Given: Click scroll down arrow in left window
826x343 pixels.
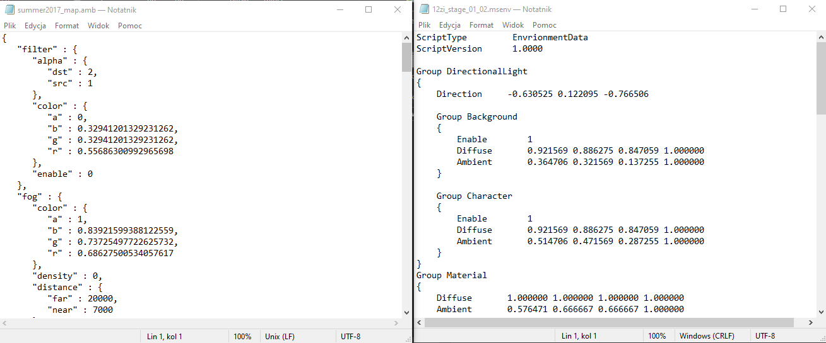Looking at the screenshot, I should (x=406, y=312).
